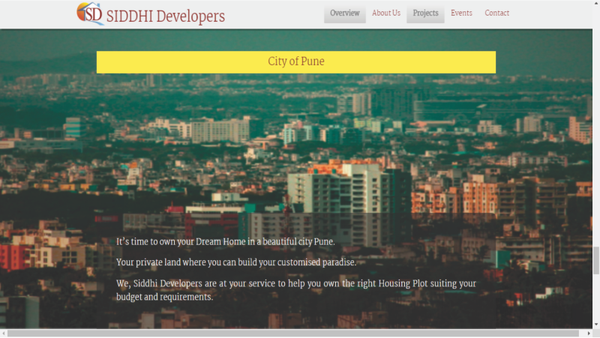Click the horizontal scroll left arrow
This screenshot has width=600, height=338.
(4, 334)
